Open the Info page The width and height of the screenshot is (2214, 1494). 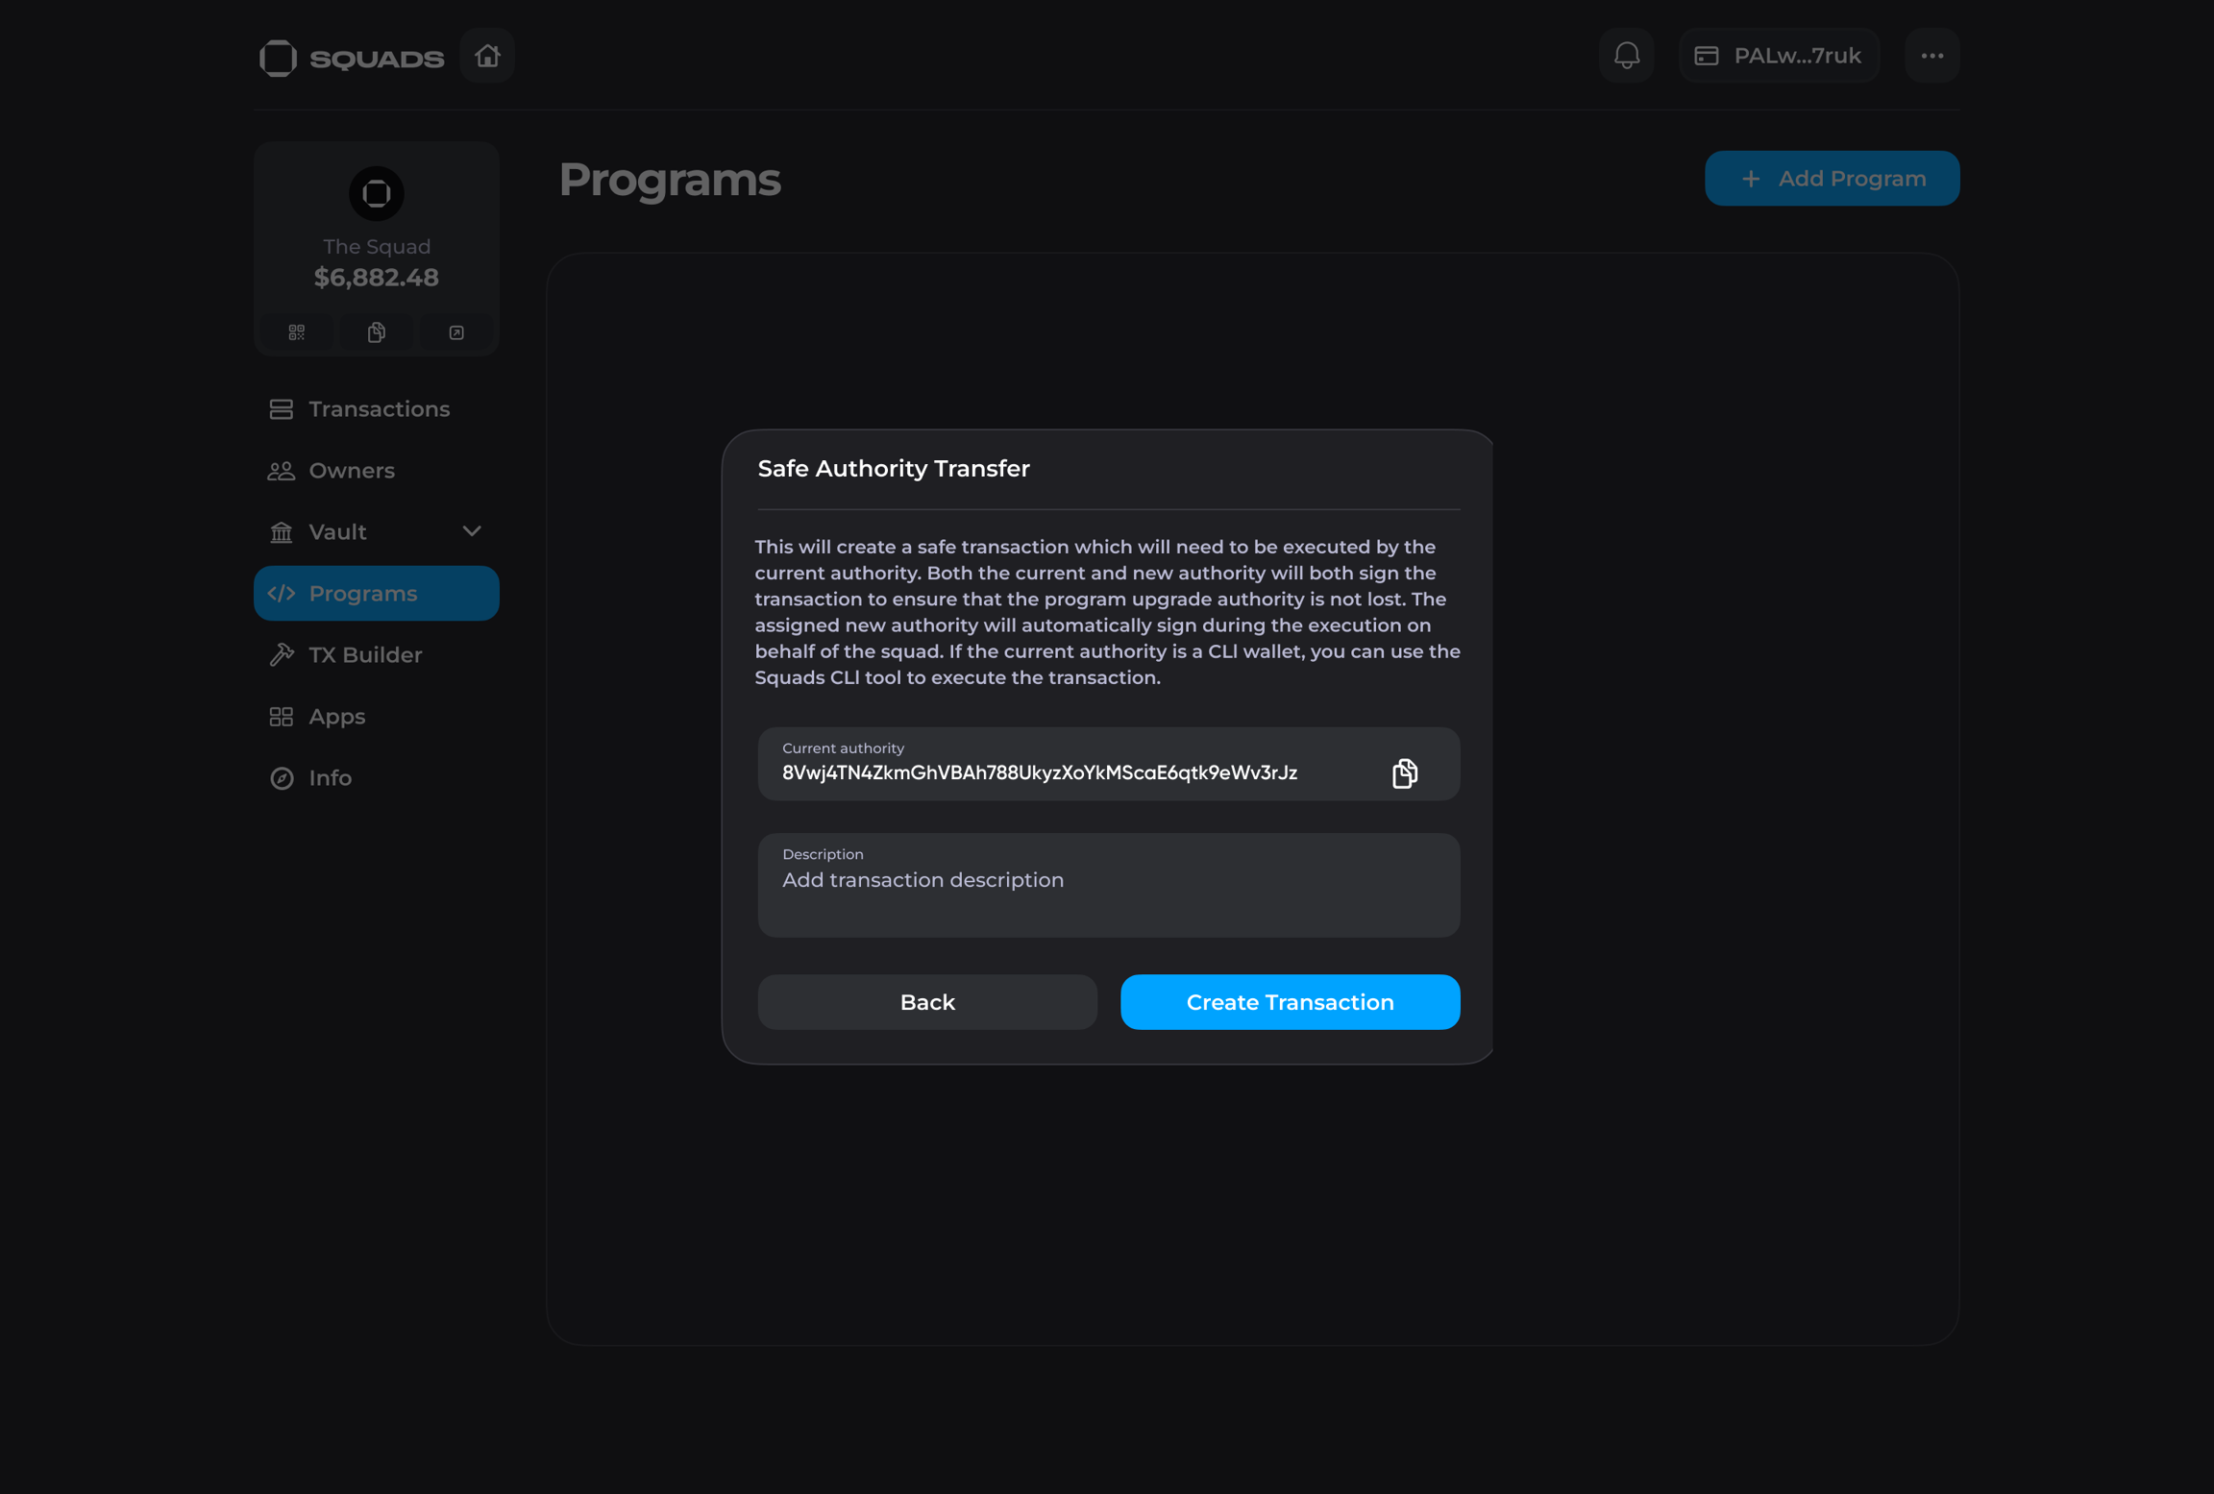point(330,778)
